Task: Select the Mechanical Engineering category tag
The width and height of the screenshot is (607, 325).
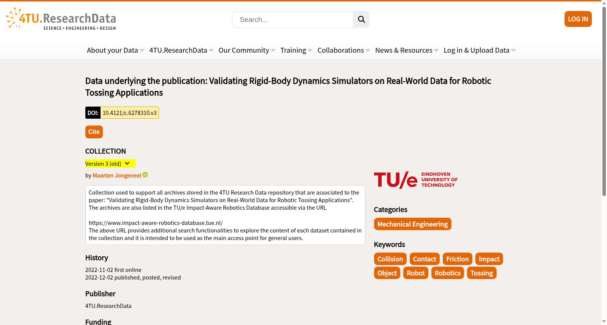Action: [412, 224]
